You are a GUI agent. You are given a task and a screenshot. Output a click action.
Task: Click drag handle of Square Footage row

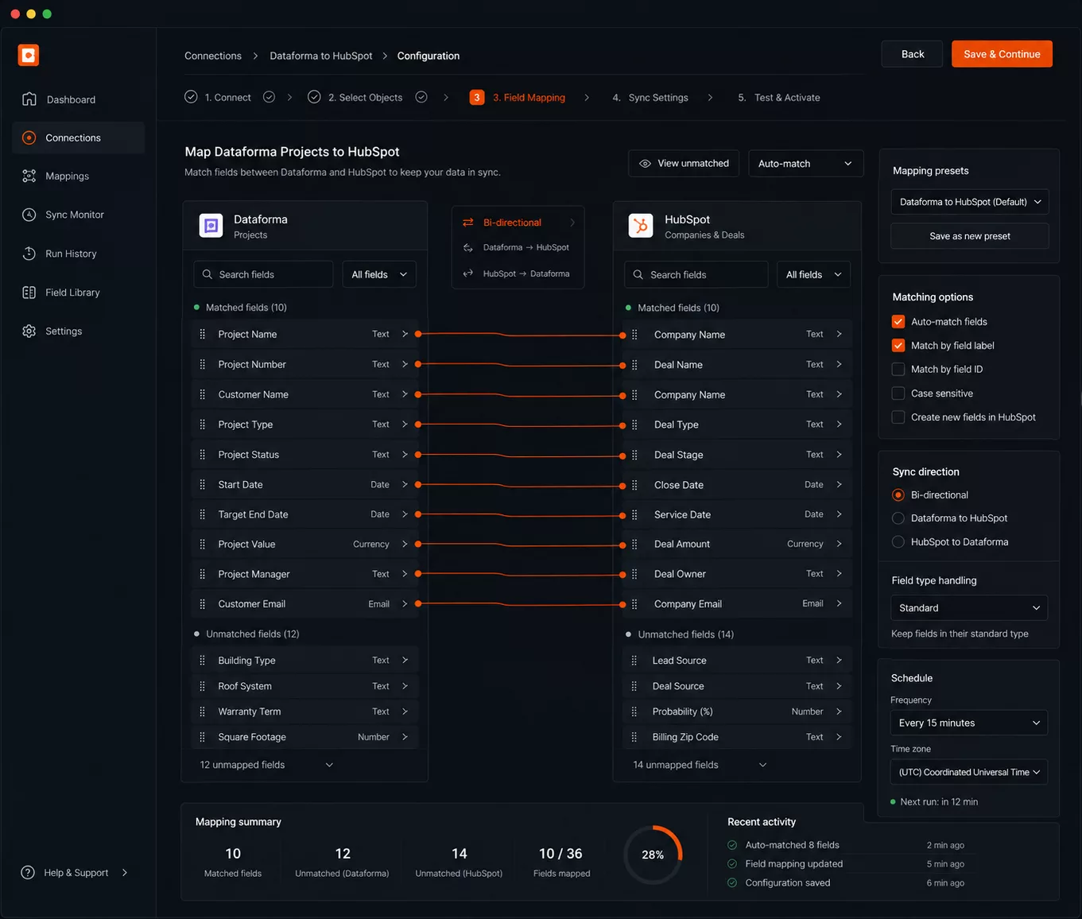(202, 737)
